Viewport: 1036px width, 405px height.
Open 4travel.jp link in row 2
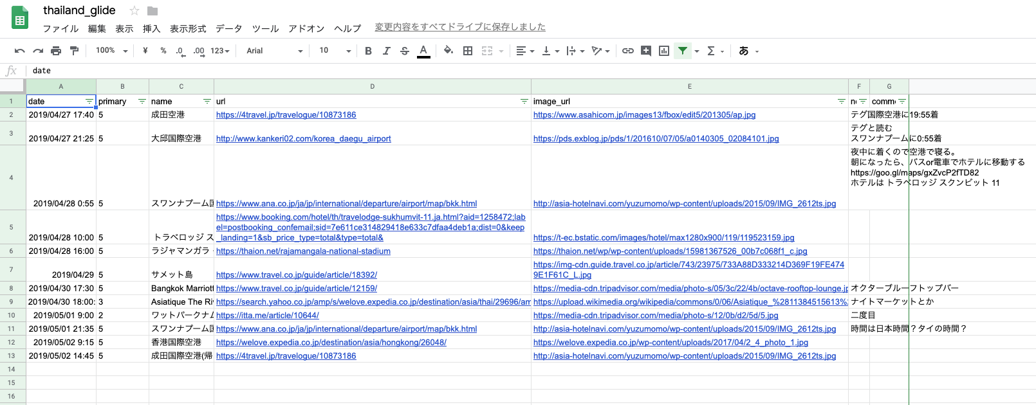(x=286, y=115)
